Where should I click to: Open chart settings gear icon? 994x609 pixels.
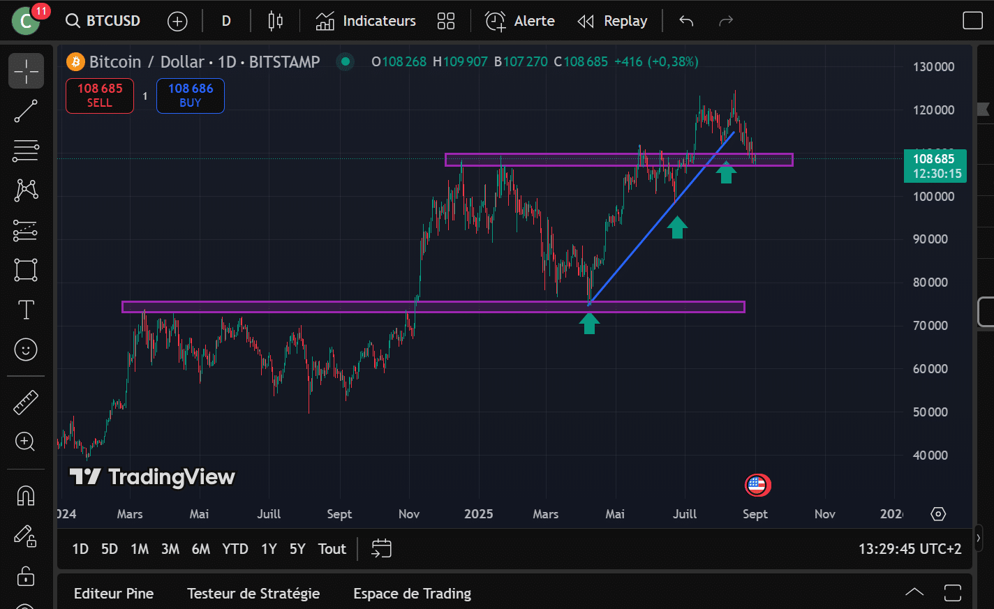pos(938,514)
